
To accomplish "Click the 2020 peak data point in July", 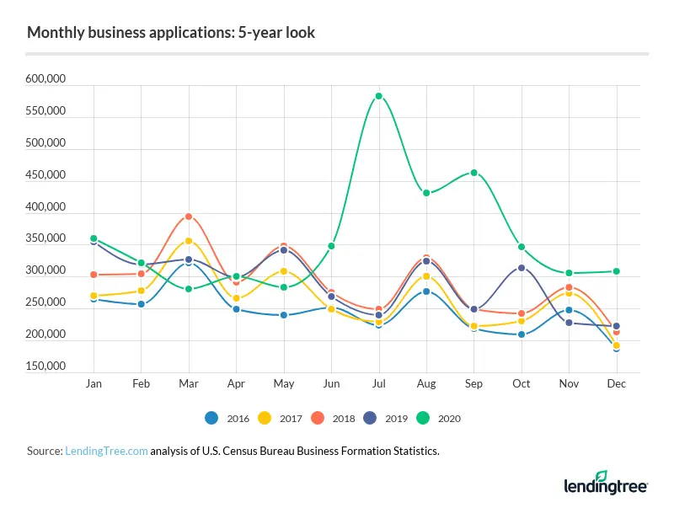I will point(379,96).
